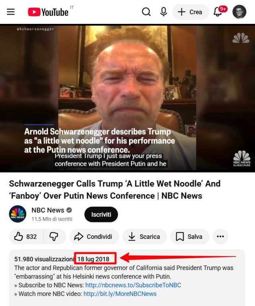Screen dimensions: 255x306
Task: Click the Crea create button
Action: (190, 12)
